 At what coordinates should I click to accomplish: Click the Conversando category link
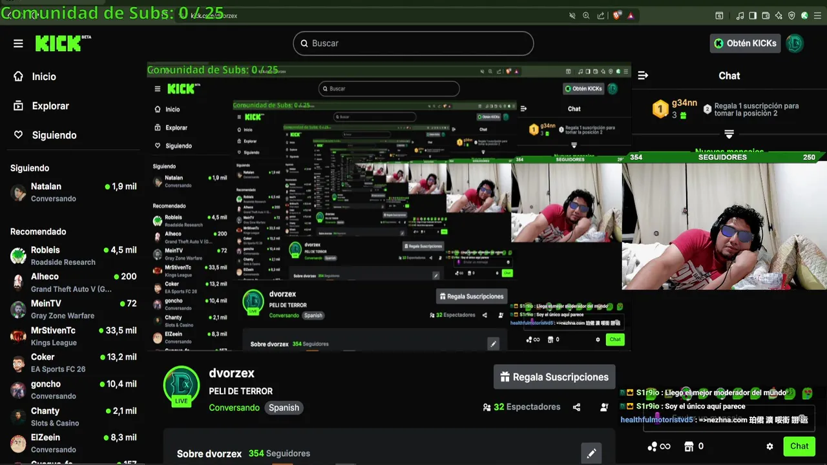pyautogui.click(x=234, y=408)
